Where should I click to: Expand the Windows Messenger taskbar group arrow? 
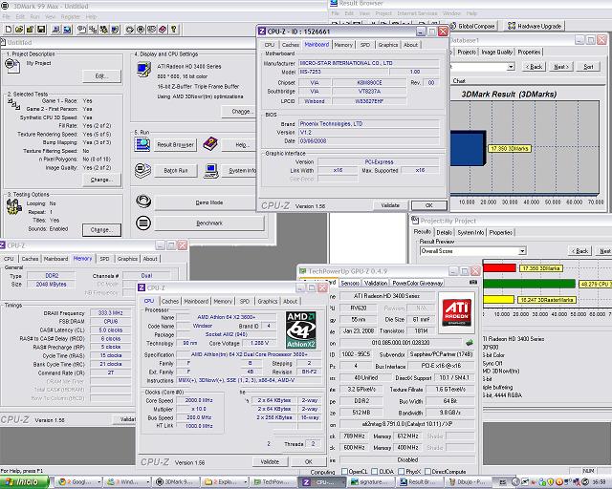click(x=147, y=482)
